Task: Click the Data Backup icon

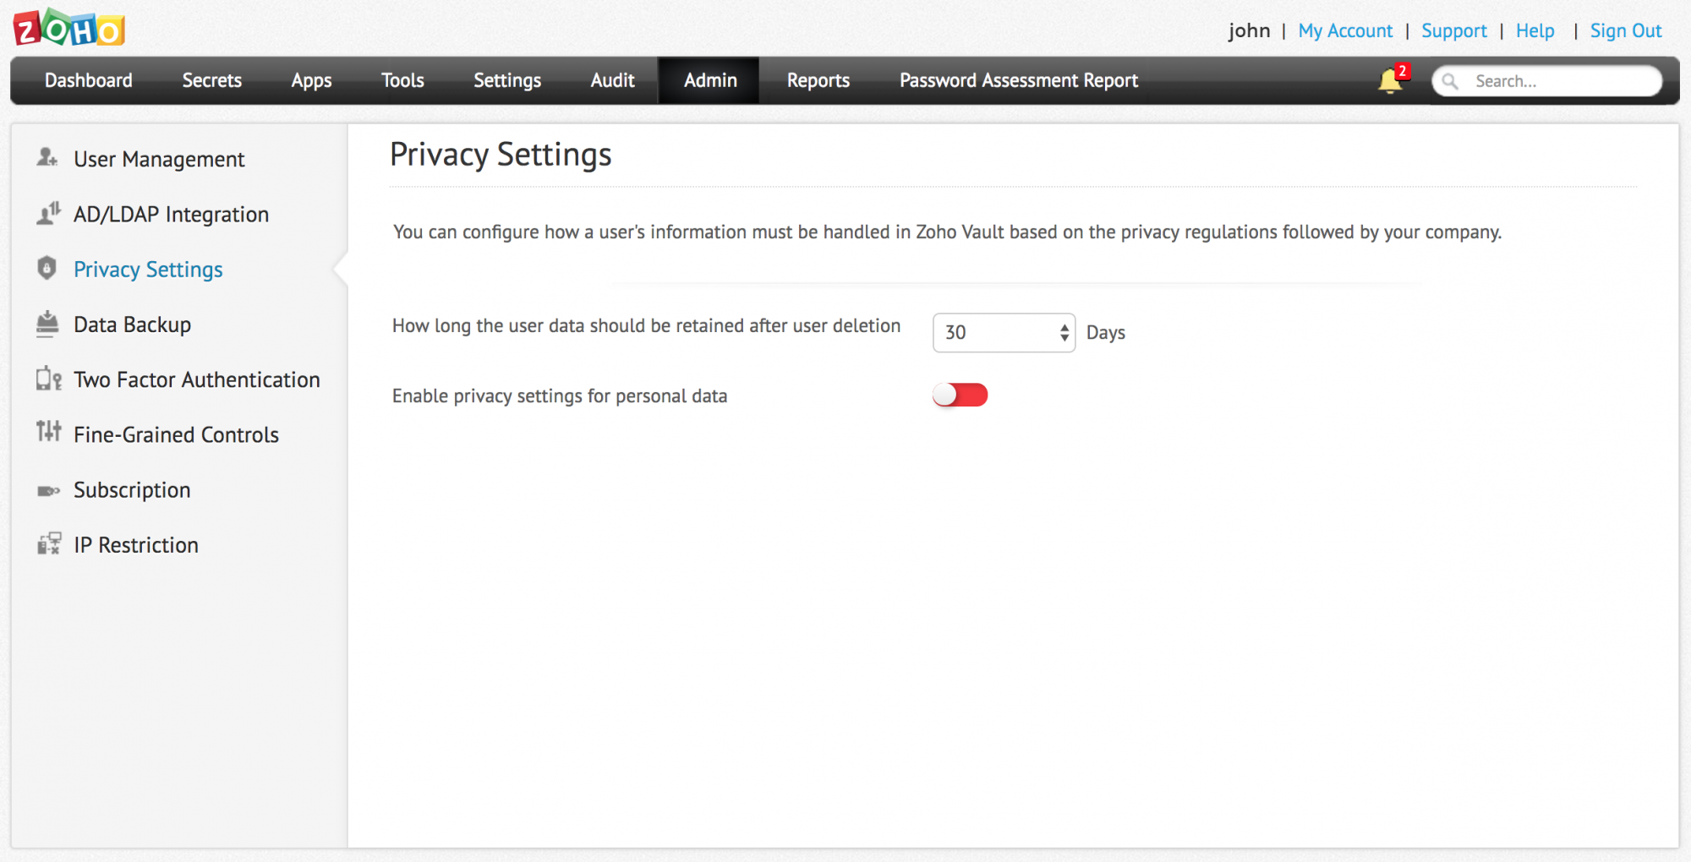Action: [x=47, y=324]
